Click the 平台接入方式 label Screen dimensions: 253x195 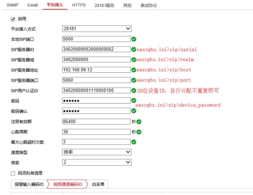click(23, 29)
